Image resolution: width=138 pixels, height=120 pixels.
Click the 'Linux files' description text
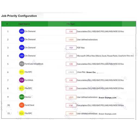tap(81, 72)
